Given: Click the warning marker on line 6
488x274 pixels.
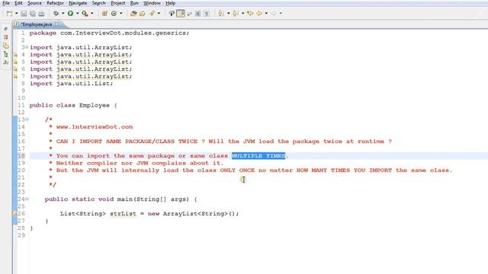Looking at the screenshot, I should tap(15, 69).
